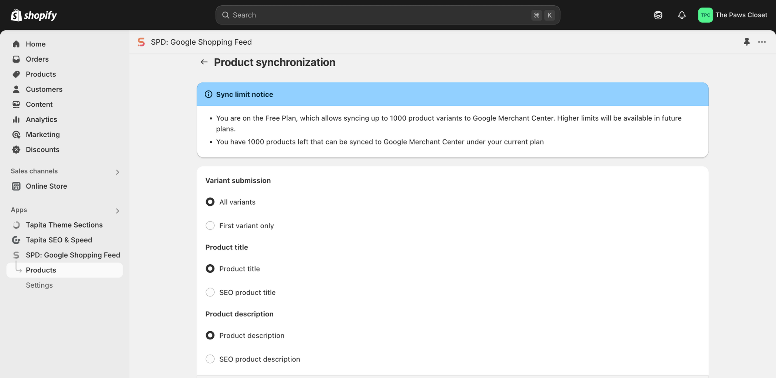Go to the Orders page in the sidebar
The height and width of the screenshot is (378, 776).
37,59
